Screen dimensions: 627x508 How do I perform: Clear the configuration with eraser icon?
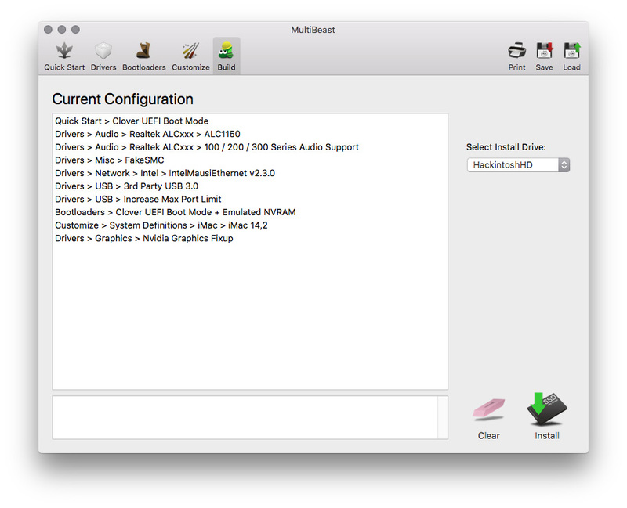click(x=488, y=418)
